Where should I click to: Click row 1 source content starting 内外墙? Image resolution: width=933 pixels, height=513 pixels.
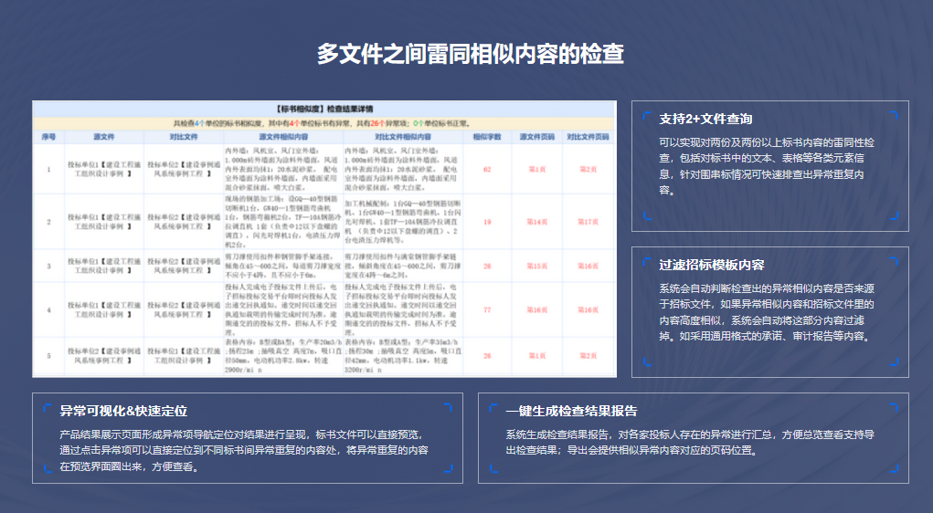pyautogui.click(x=282, y=170)
